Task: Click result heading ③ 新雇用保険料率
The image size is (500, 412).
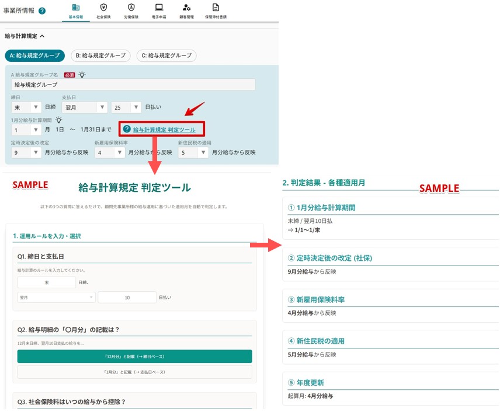Action: tap(316, 299)
